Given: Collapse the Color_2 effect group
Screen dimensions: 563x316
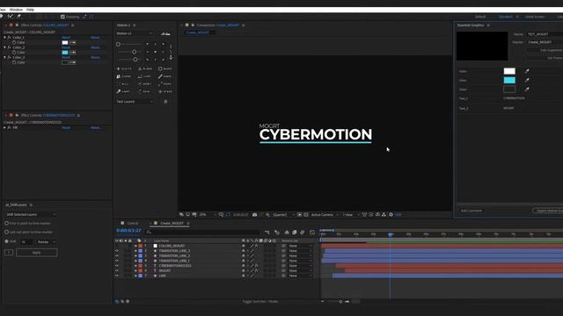Looking at the screenshot, I should pyautogui.click(x=4, y=47).
